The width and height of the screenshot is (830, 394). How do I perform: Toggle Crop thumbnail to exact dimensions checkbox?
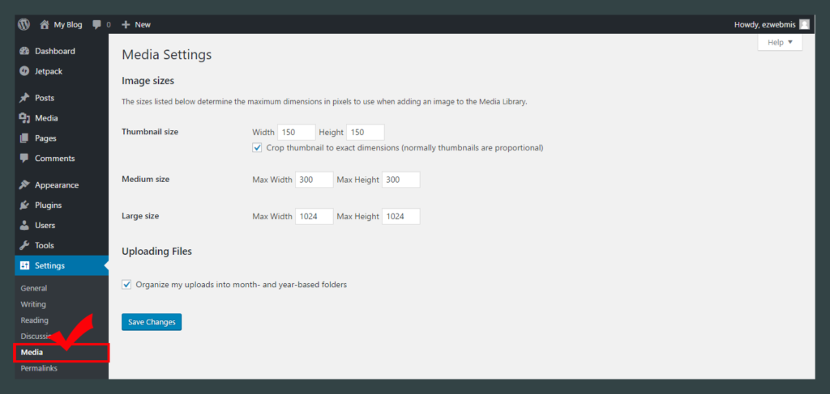tap(258, 148)
